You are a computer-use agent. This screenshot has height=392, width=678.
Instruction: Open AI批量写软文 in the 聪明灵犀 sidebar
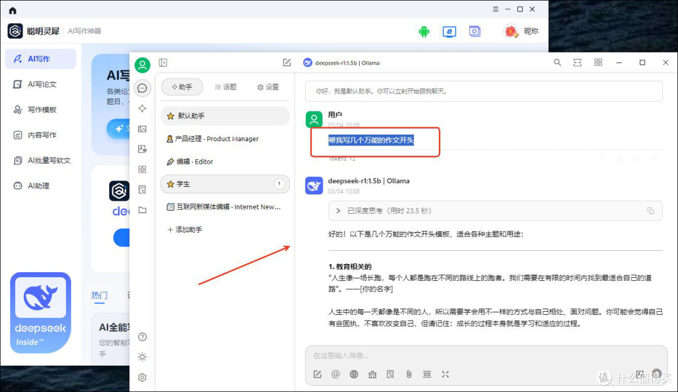click(x=41, y=161)
